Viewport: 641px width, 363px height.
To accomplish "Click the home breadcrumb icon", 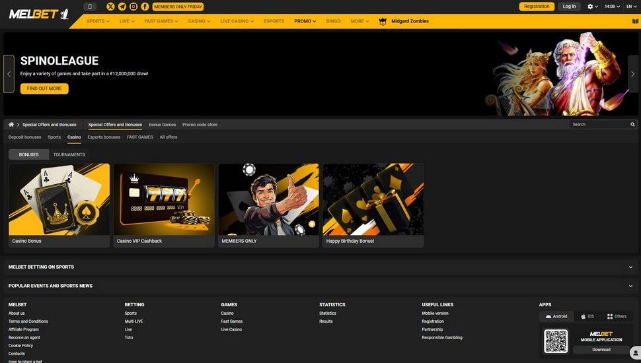I will [11, 125].
